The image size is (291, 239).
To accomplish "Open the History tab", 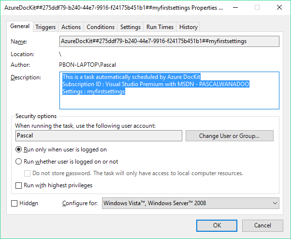I will pos(188,27).
